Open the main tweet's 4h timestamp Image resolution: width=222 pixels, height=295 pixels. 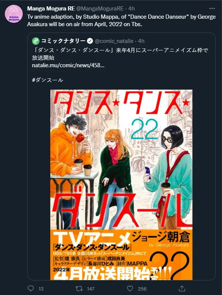coord(131,9)
